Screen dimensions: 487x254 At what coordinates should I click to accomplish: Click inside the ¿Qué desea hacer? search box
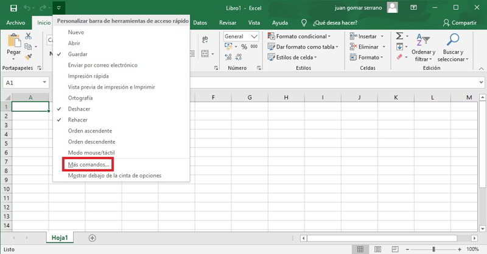click(x=334, y=22)
